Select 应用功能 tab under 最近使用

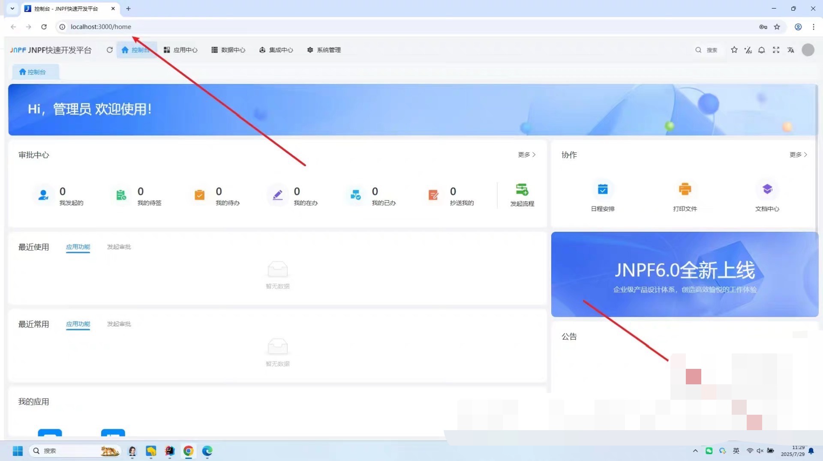pyautogui.click(x=78, y=247)
